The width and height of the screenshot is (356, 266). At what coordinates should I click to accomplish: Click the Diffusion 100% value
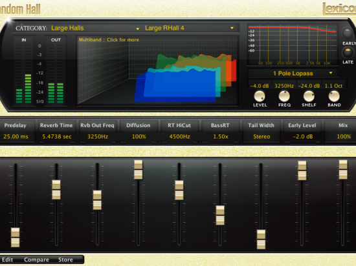point(139,136)
